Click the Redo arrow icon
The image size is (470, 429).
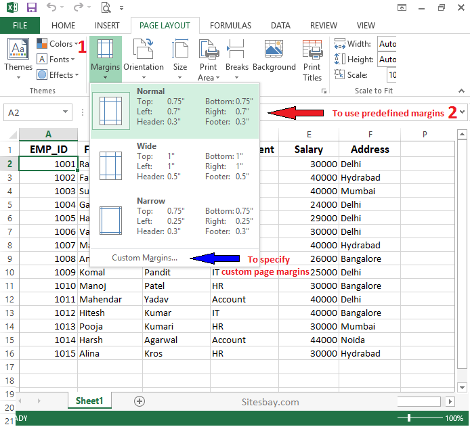pyautogui.click(x=78, y=7)
